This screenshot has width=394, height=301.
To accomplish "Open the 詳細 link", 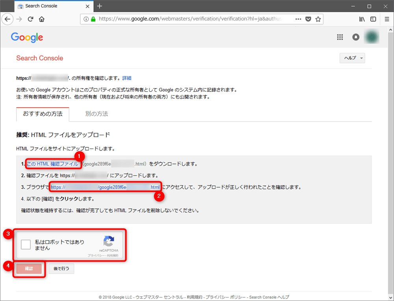I will (x=126, y=78).
